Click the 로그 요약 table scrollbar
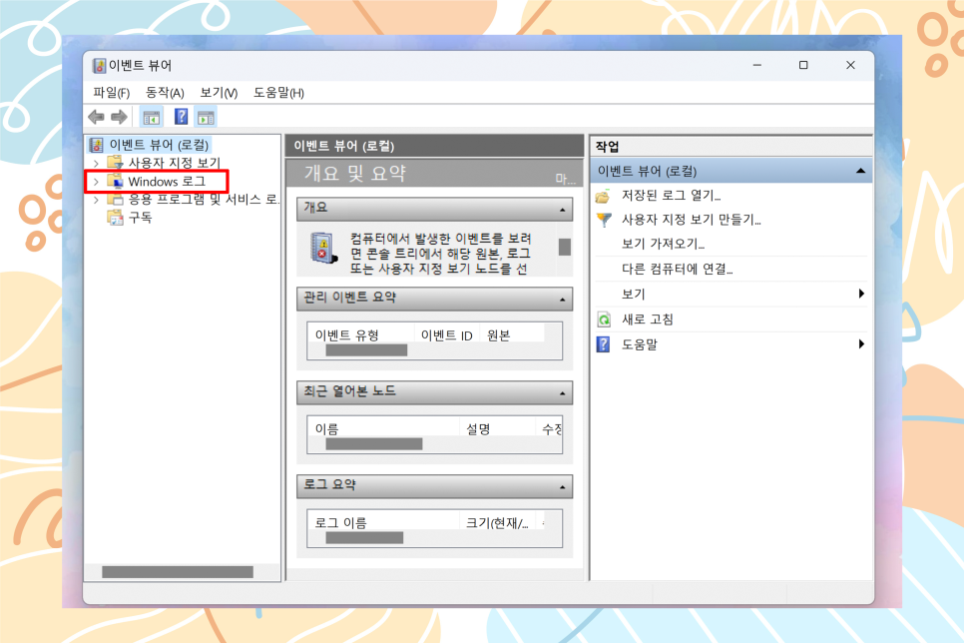The height and width of the screenshot is (643, 964). [x=364, y=538]
